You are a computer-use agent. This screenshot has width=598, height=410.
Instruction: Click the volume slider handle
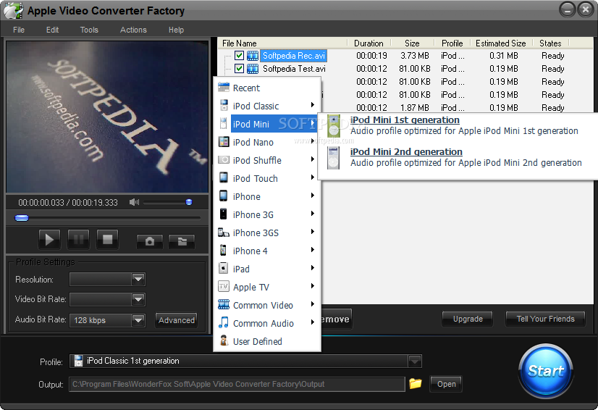(x=189, y=202)
